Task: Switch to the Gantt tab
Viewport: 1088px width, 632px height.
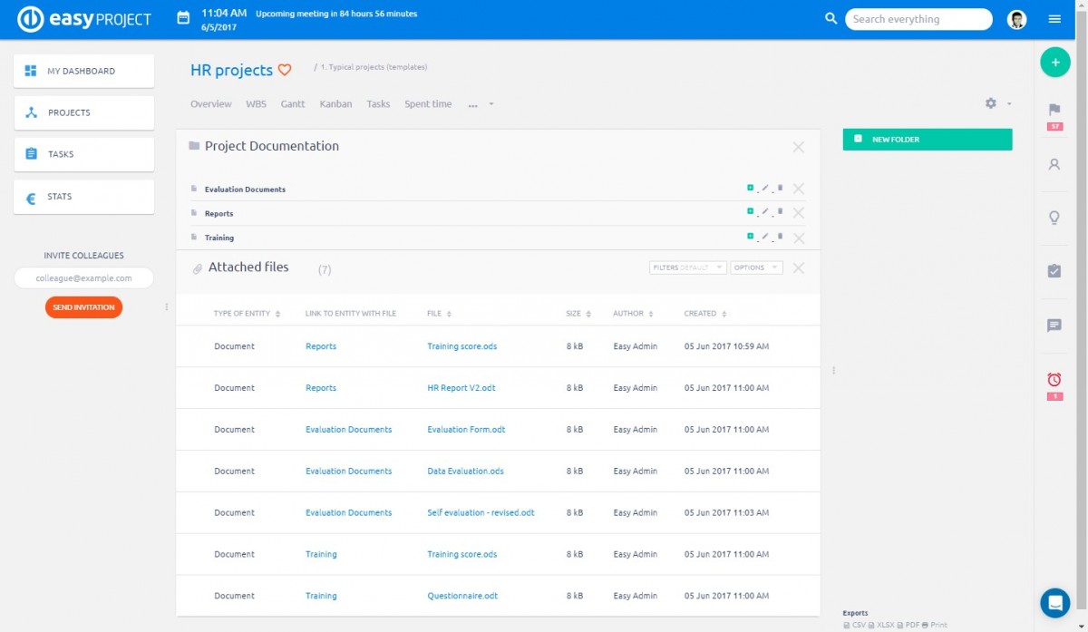Action: [x=293, y=103]
